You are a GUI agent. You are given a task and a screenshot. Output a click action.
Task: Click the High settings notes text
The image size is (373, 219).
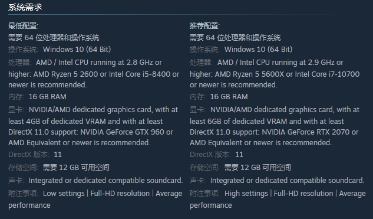(246, 193)
